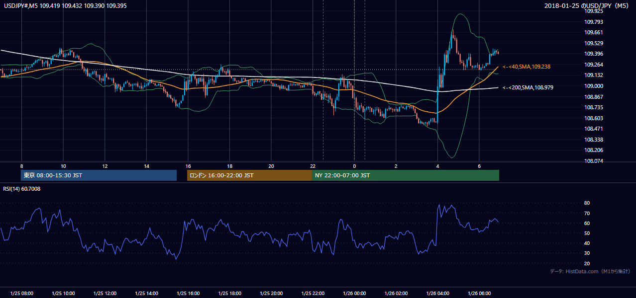Click RSI scale value 30
The height and width of the screenshot is (298, 636).
pyautogui.click(x=587, y=253)
